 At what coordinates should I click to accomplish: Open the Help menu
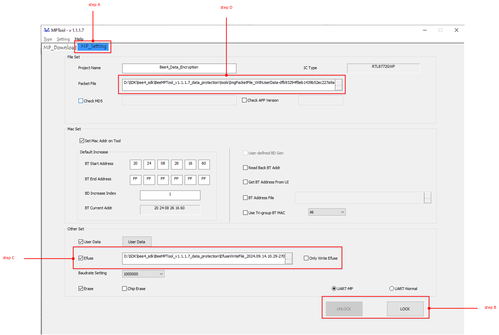[79, 39]
